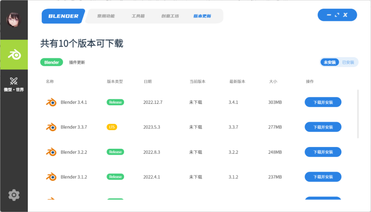Click the Blender 3.2.2 name text
371x212 pixels.
pyautogui.click(x=74, y=152)
